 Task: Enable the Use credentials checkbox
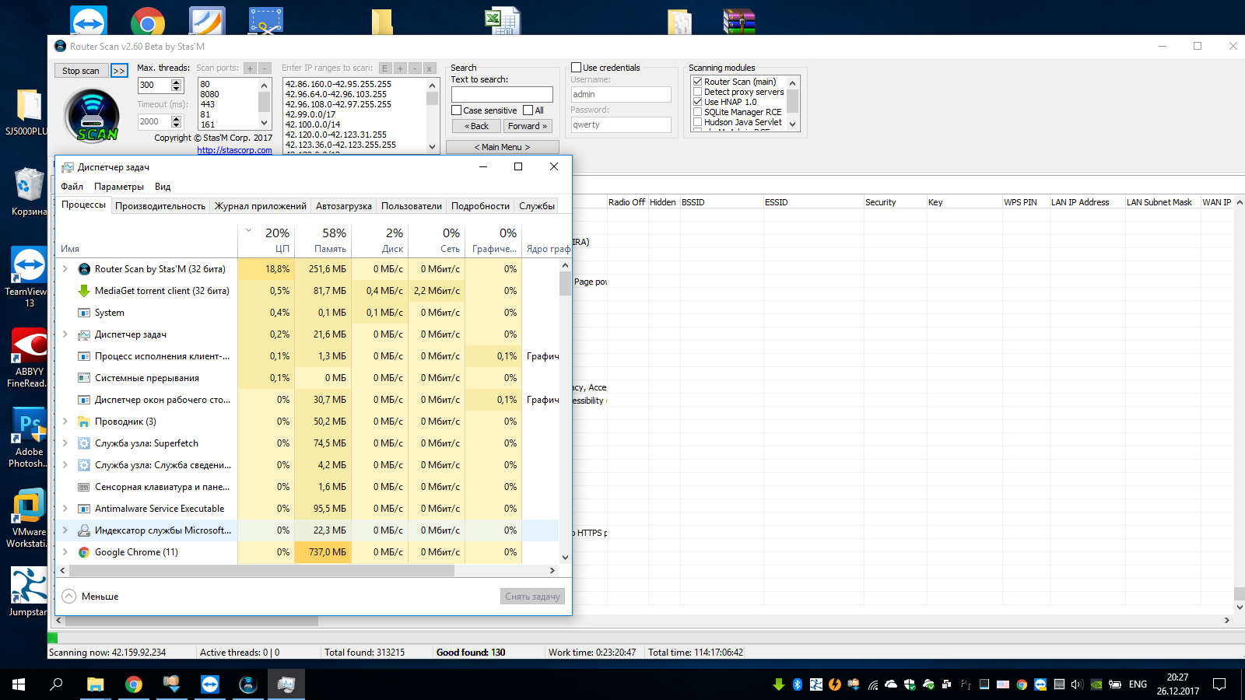click(x=577, y=68)
